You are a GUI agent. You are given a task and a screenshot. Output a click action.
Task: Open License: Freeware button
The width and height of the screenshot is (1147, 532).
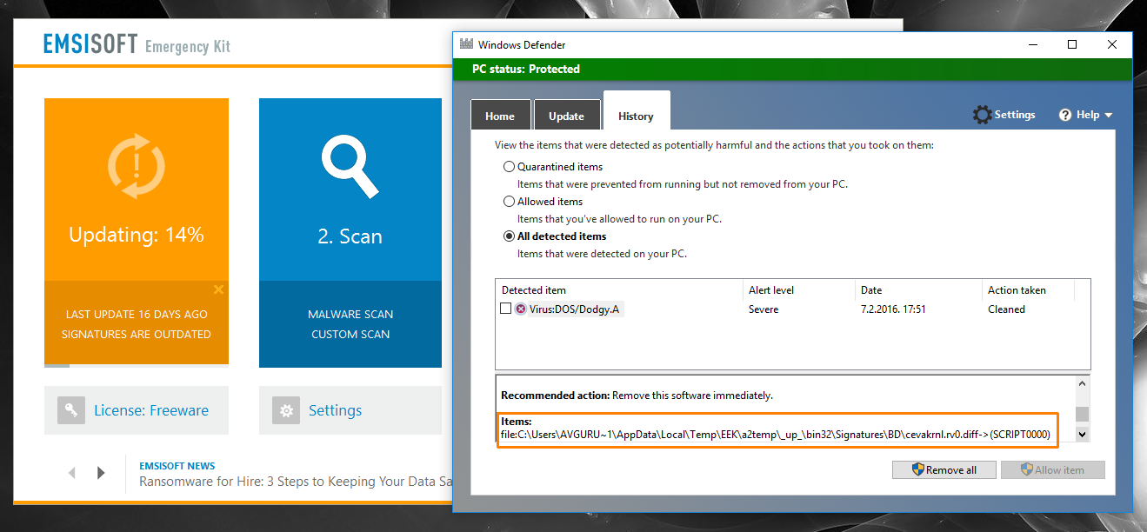137,410
